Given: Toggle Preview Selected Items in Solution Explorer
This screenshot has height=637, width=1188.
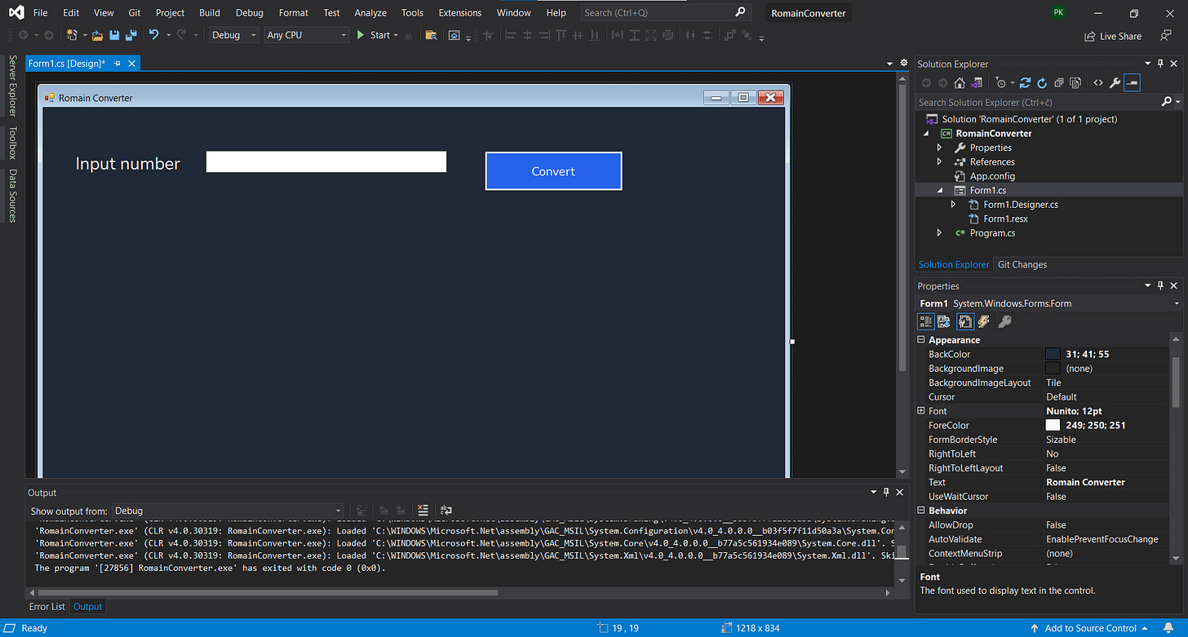Looking at the screenshot, I should tap(1132, 82).
